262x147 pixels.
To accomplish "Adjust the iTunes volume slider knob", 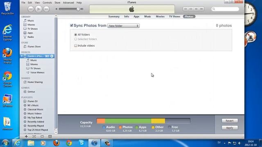I will click(78, 9).
